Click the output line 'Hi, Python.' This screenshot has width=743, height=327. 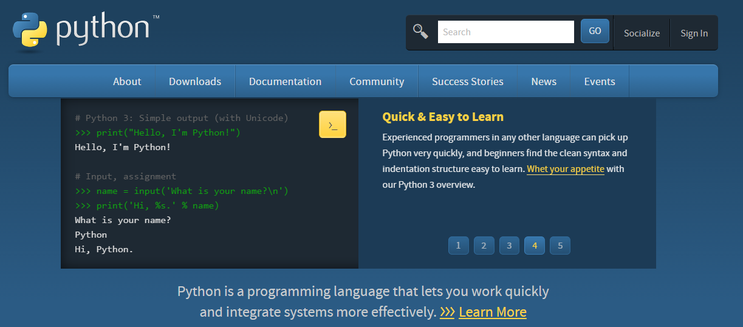click(x=104, y=249)
